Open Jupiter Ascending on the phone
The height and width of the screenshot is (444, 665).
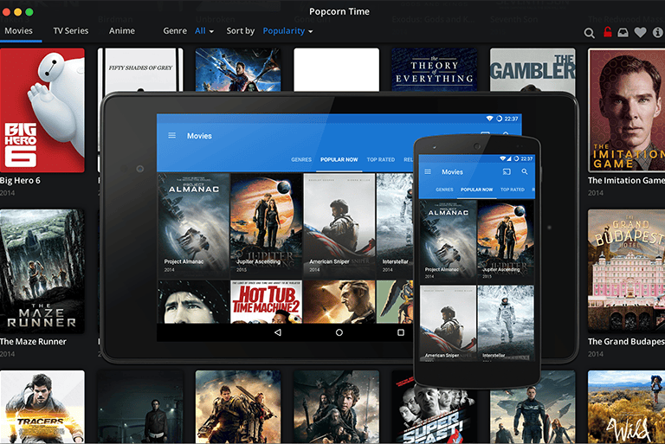506,241
